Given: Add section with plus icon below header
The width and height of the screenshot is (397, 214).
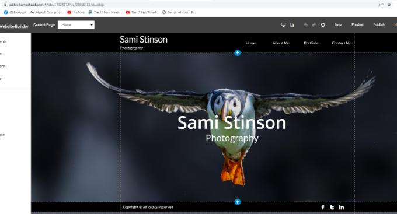Looking at the screenshot, I should [237, 53].
